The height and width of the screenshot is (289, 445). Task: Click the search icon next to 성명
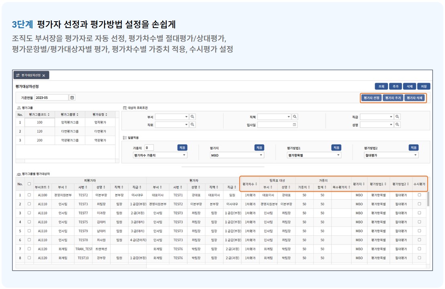397,124
